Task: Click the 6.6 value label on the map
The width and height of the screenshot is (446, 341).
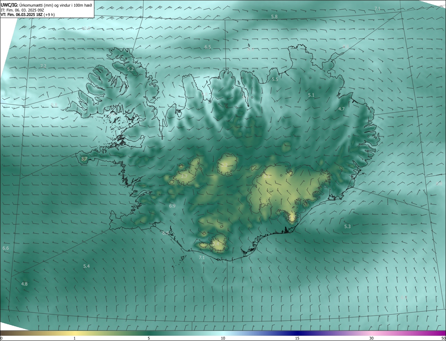Action: click(x=6, y=248)
